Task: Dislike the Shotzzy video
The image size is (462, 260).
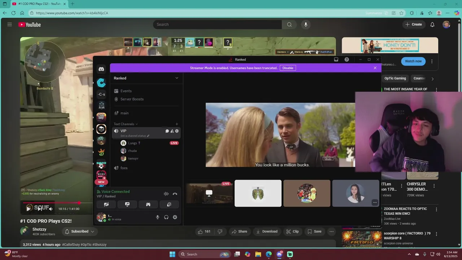Action: [220, 231]
